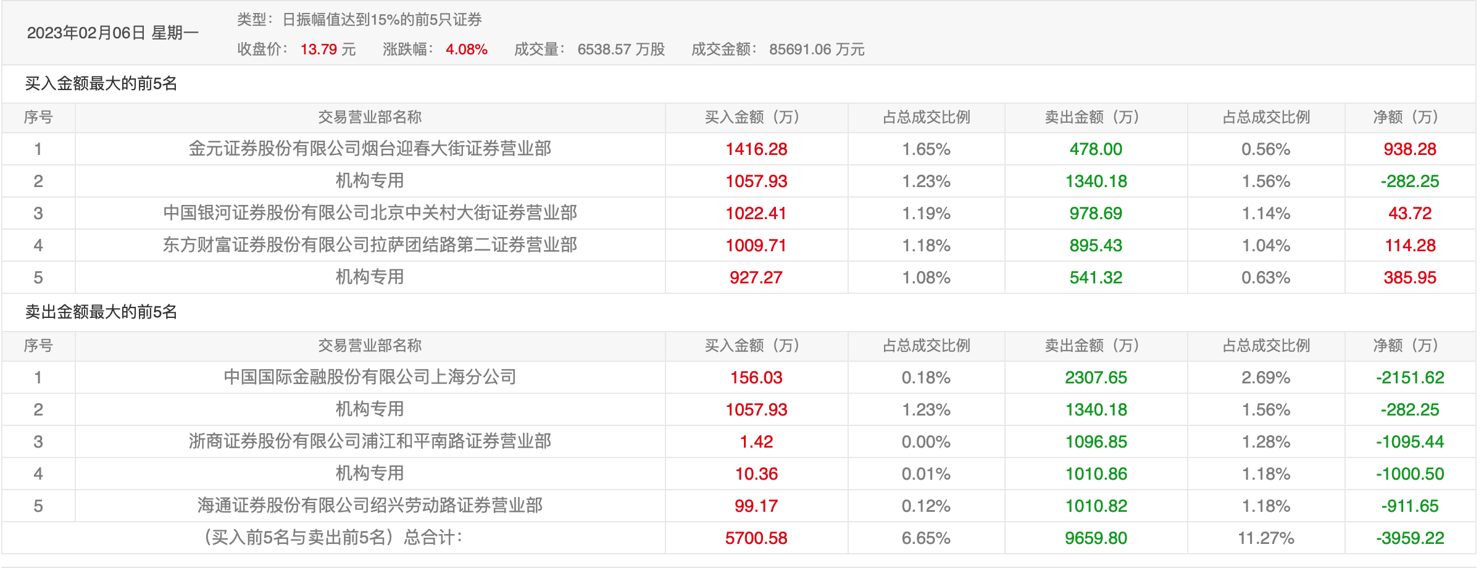Select the volume value 6538.57 万股
Viewport: 1484px width, 568px height.
(621, 49)
